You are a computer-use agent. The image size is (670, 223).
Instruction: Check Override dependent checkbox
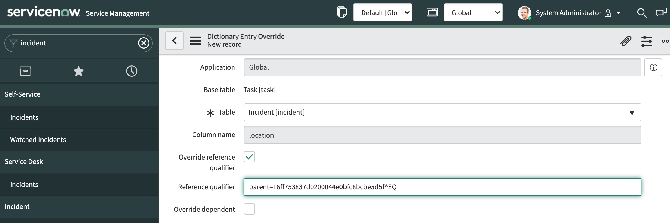tap(249, 209)
